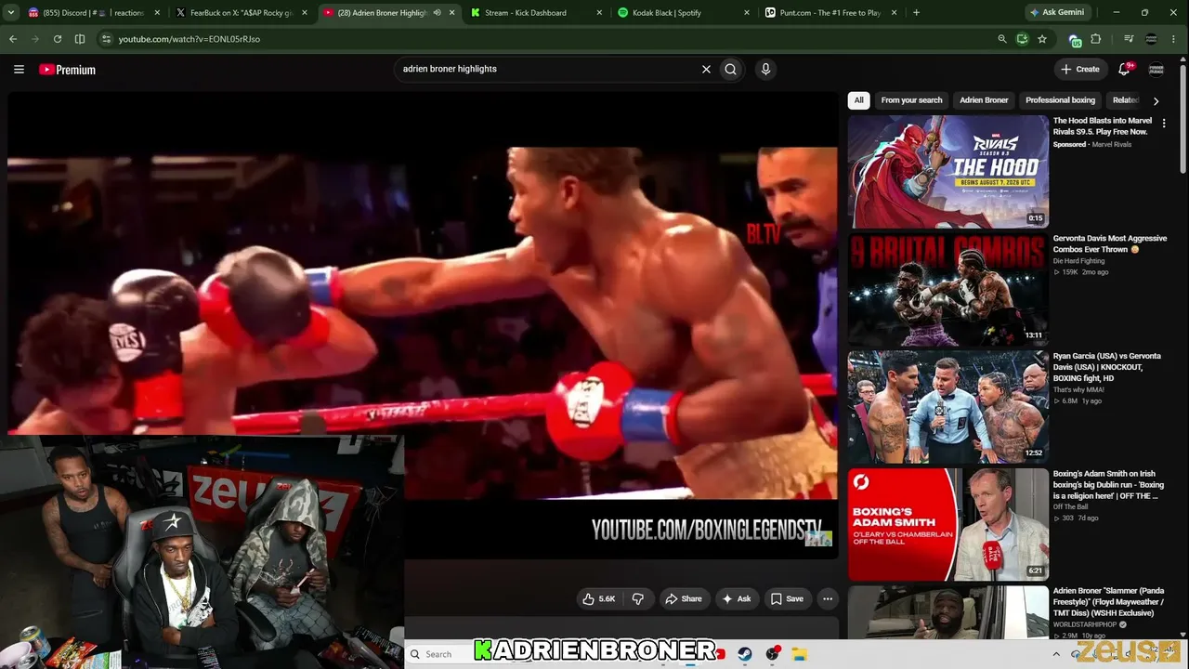Open Boxing's Adam Smith video thumbnail
Screen dimensions: 1189x669
point(947,524)
